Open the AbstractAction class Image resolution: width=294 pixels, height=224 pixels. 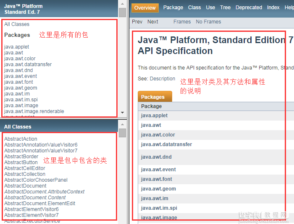(x=21, y=139)
